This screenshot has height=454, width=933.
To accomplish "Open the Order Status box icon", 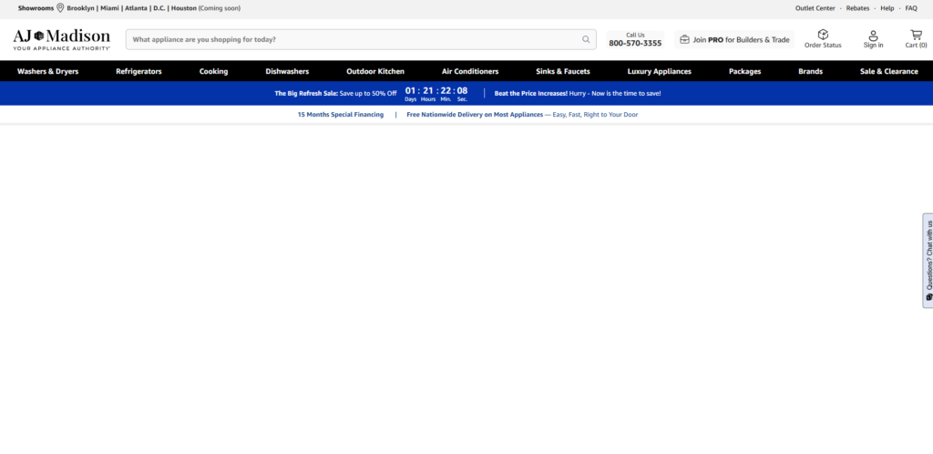I will [x=823, y=35].
